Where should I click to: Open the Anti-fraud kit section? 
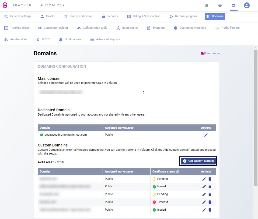[x=16, y=40]
